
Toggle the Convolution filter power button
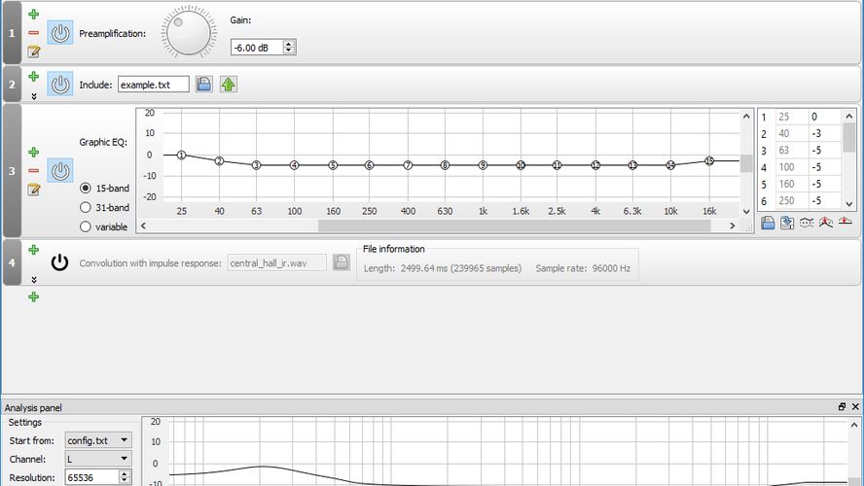59,262
